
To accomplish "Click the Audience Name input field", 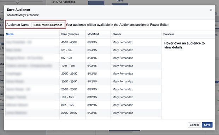I will [48, 25].
